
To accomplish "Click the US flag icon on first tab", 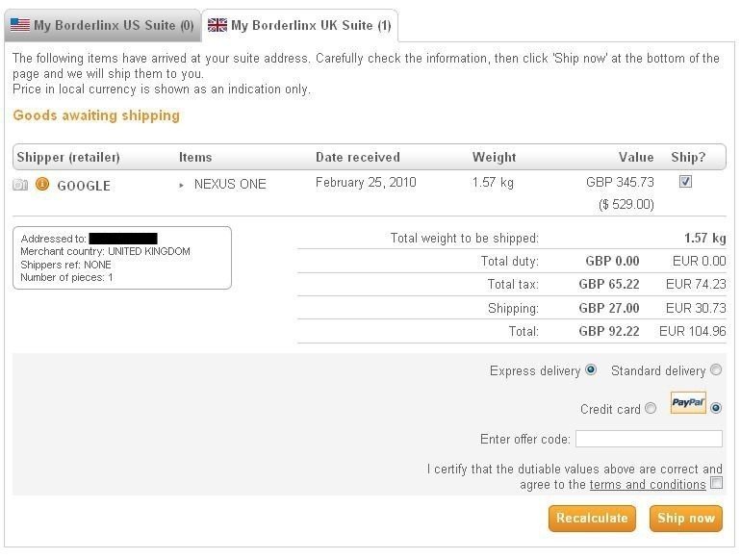I will (20, 25).
